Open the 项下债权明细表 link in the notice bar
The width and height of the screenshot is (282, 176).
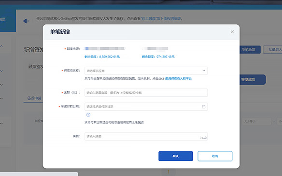(x=161, y=18)
